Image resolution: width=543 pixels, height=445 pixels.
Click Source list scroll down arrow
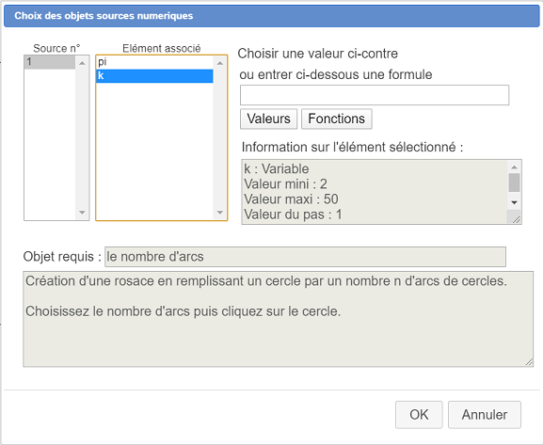pos(82,213)
